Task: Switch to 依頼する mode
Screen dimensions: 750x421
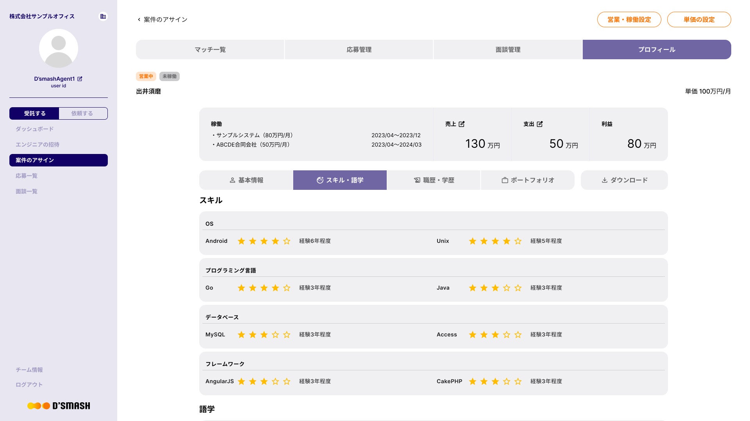Action: [82, 113]
